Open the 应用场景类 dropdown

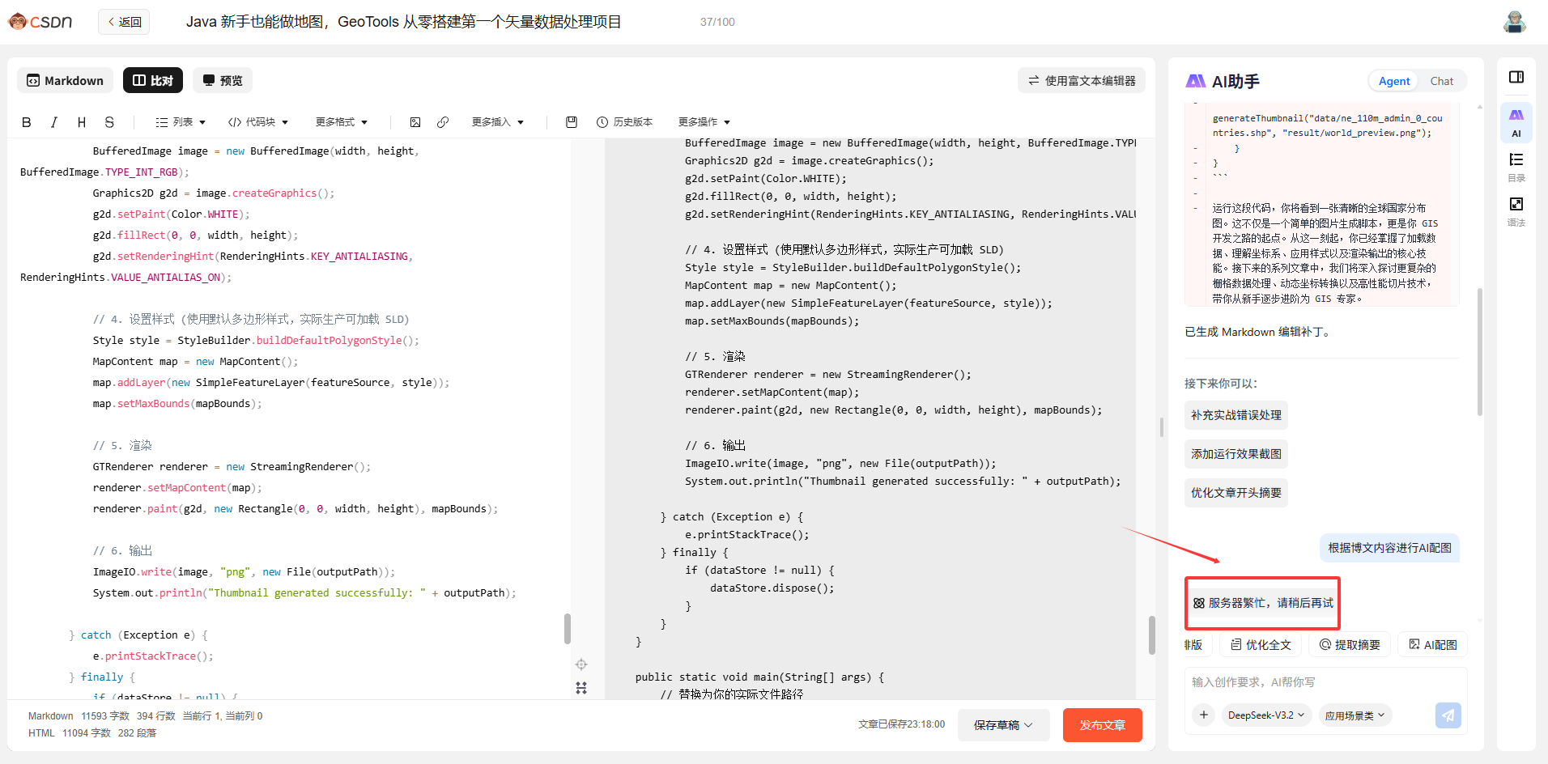tap(1355, 715)
